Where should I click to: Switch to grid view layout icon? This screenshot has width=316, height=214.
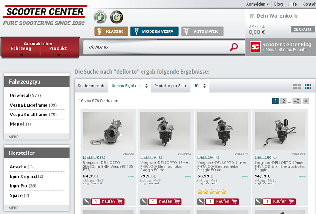point(308,86)
